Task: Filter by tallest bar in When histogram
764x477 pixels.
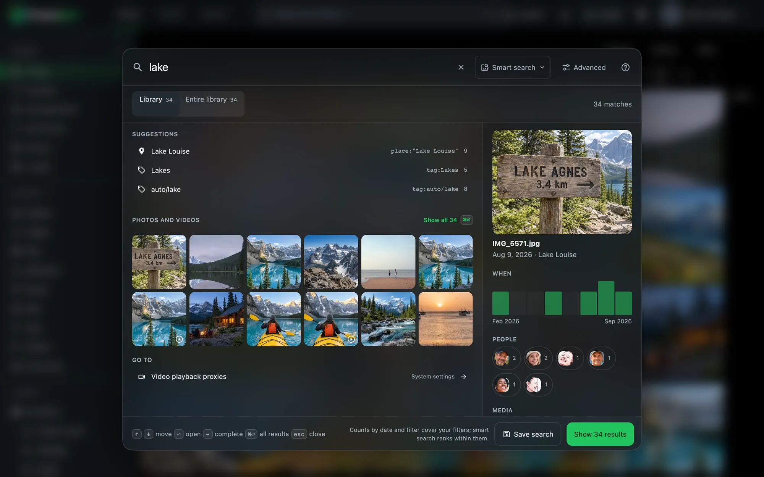Action: (606, 298)
